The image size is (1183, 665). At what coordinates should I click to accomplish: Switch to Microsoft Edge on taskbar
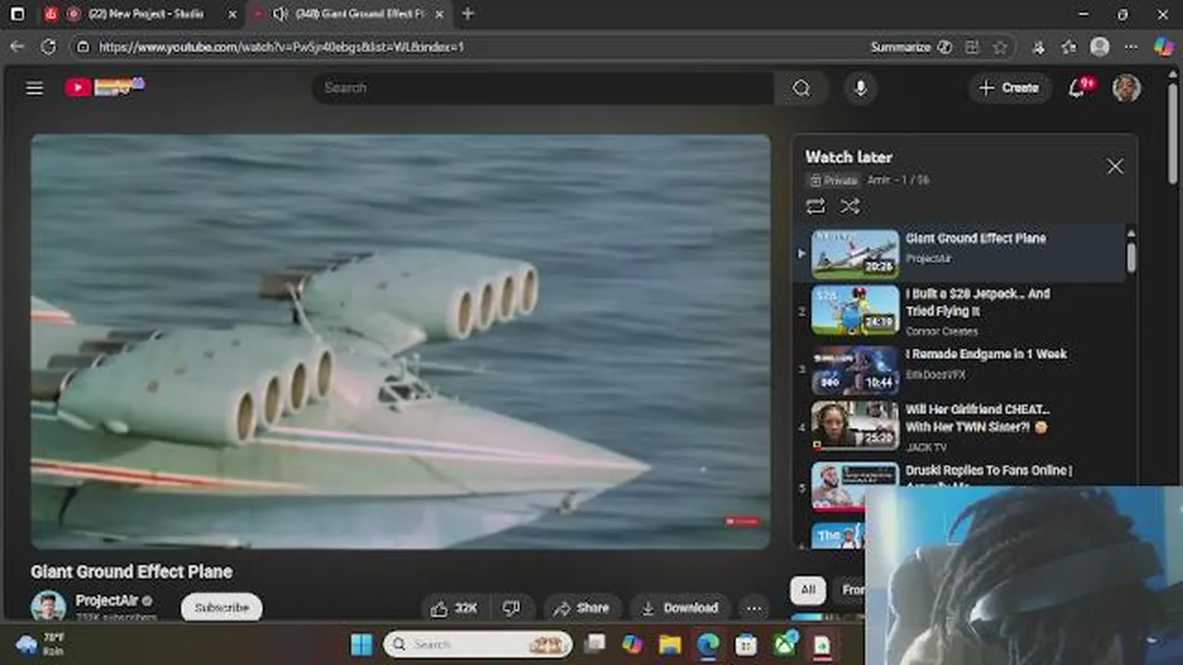708,644
